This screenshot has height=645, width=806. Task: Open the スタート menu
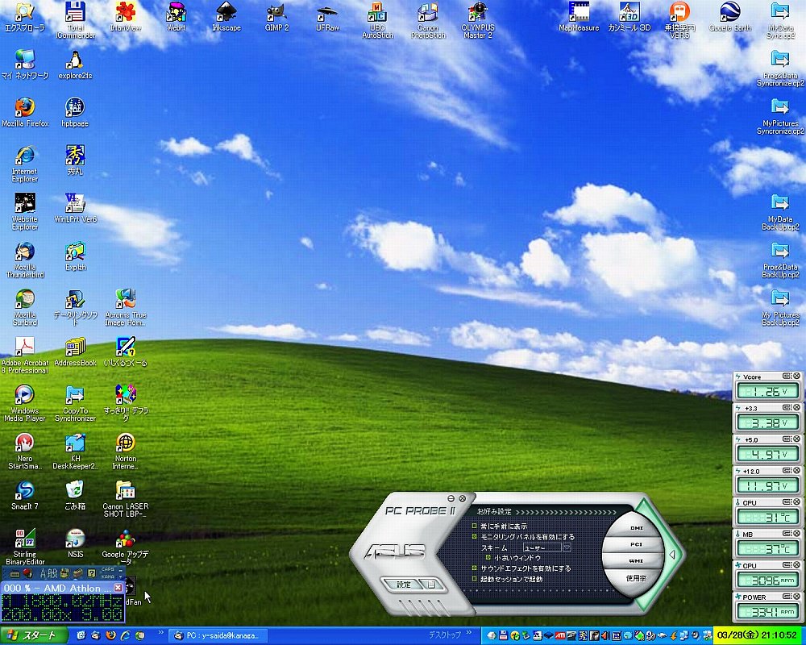click(x=33, y=636)
